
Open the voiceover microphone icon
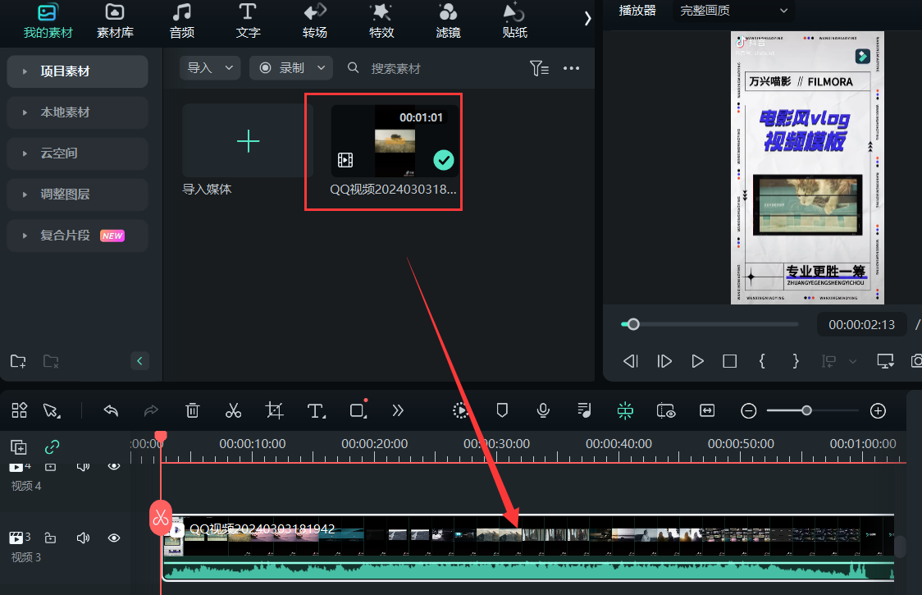pyautogui.click(x=542, y=410)
